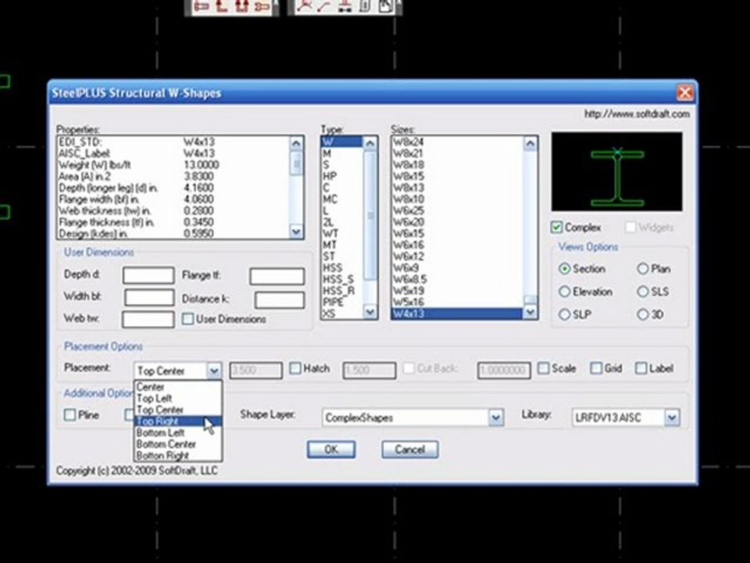Screen dimensions: 750x563
Task: Enable the Label checkbox
Action: click(641, 368)
